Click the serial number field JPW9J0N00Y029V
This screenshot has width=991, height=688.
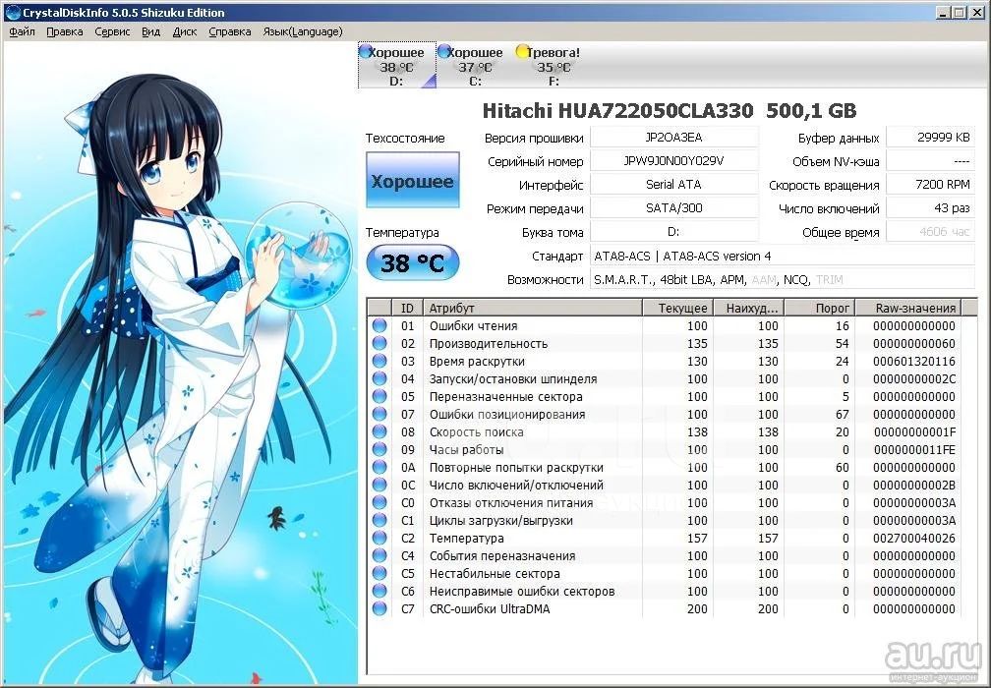(673, 160)
